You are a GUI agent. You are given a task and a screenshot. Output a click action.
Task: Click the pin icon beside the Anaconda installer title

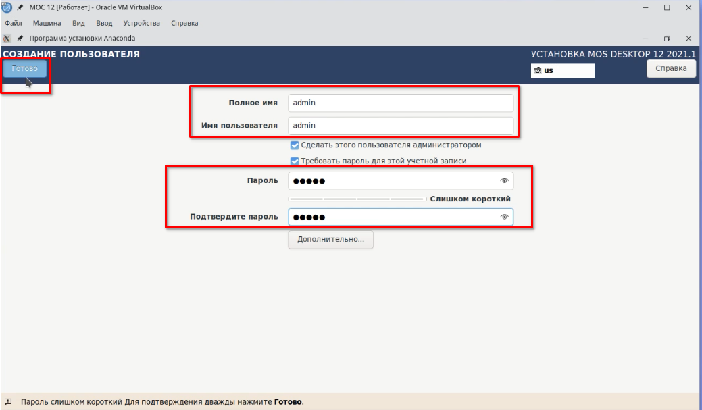(20, 39)
